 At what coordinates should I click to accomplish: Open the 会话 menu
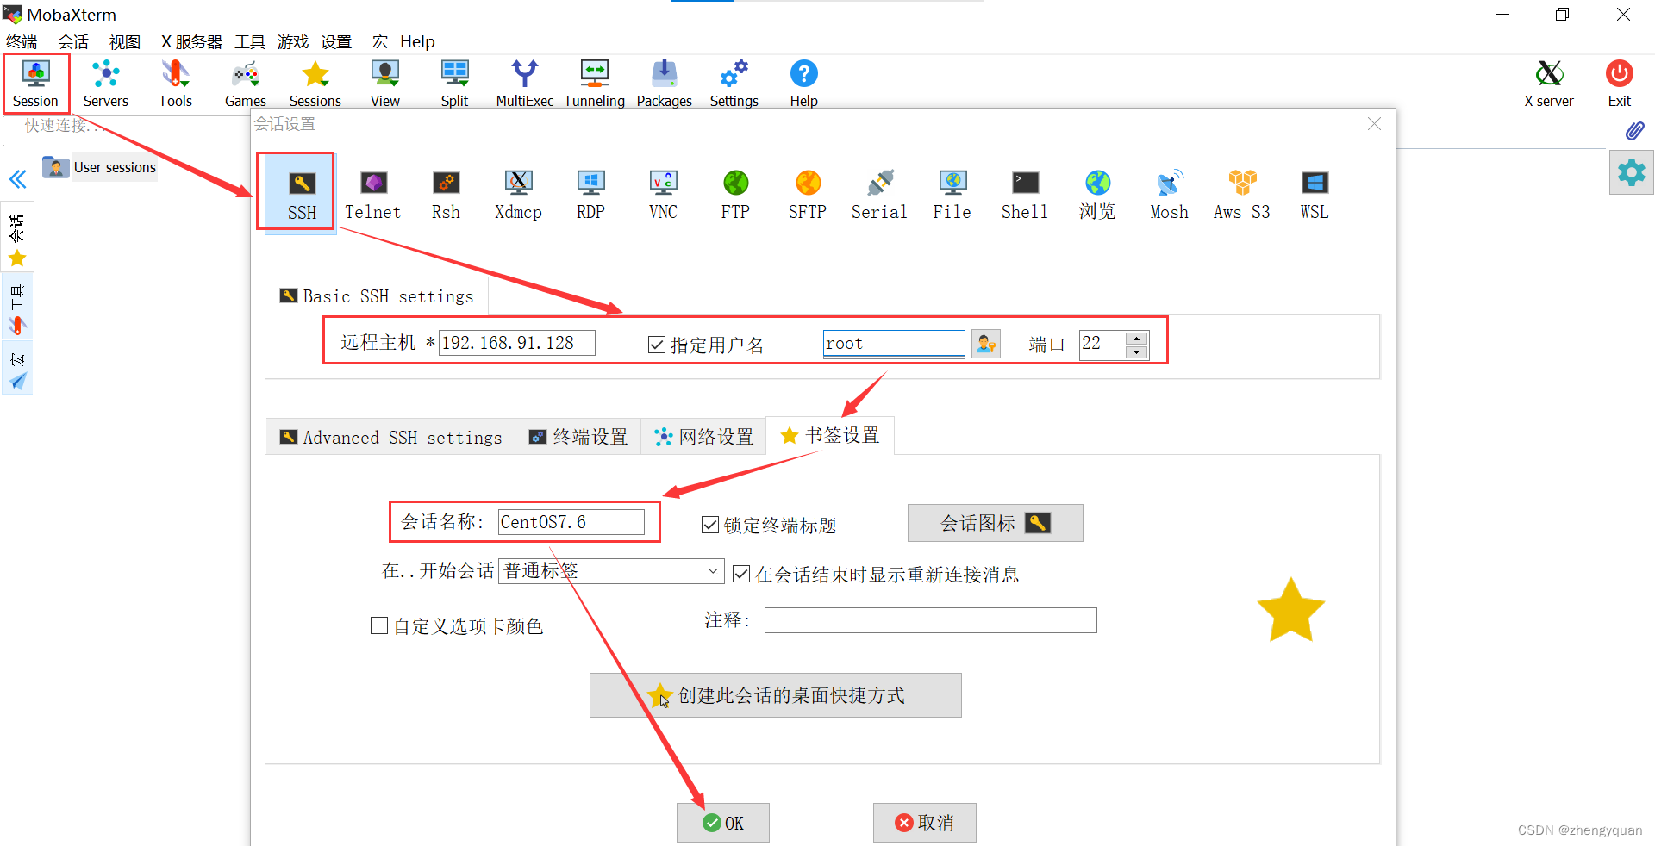[73, 41]
